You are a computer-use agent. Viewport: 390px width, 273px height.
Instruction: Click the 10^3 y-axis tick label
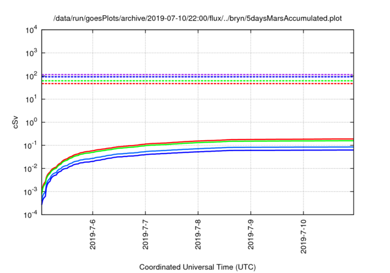coord(31,53)
